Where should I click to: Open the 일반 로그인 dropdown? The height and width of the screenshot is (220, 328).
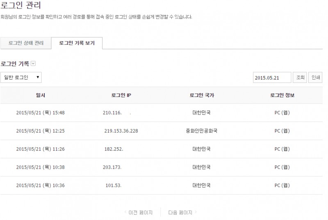click(x=21, y=77)
